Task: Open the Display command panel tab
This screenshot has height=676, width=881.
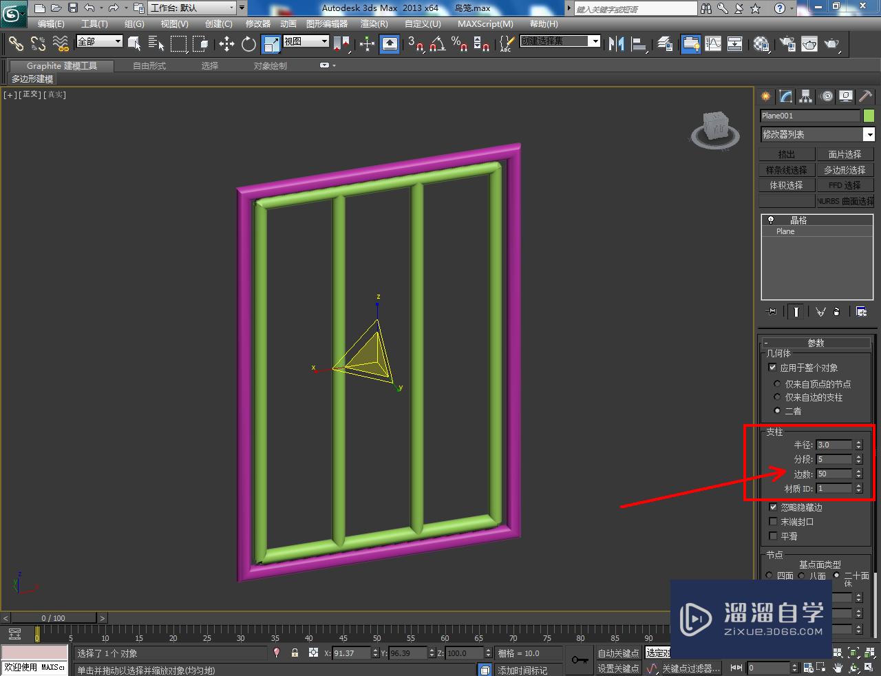Action: pos(846,96)
